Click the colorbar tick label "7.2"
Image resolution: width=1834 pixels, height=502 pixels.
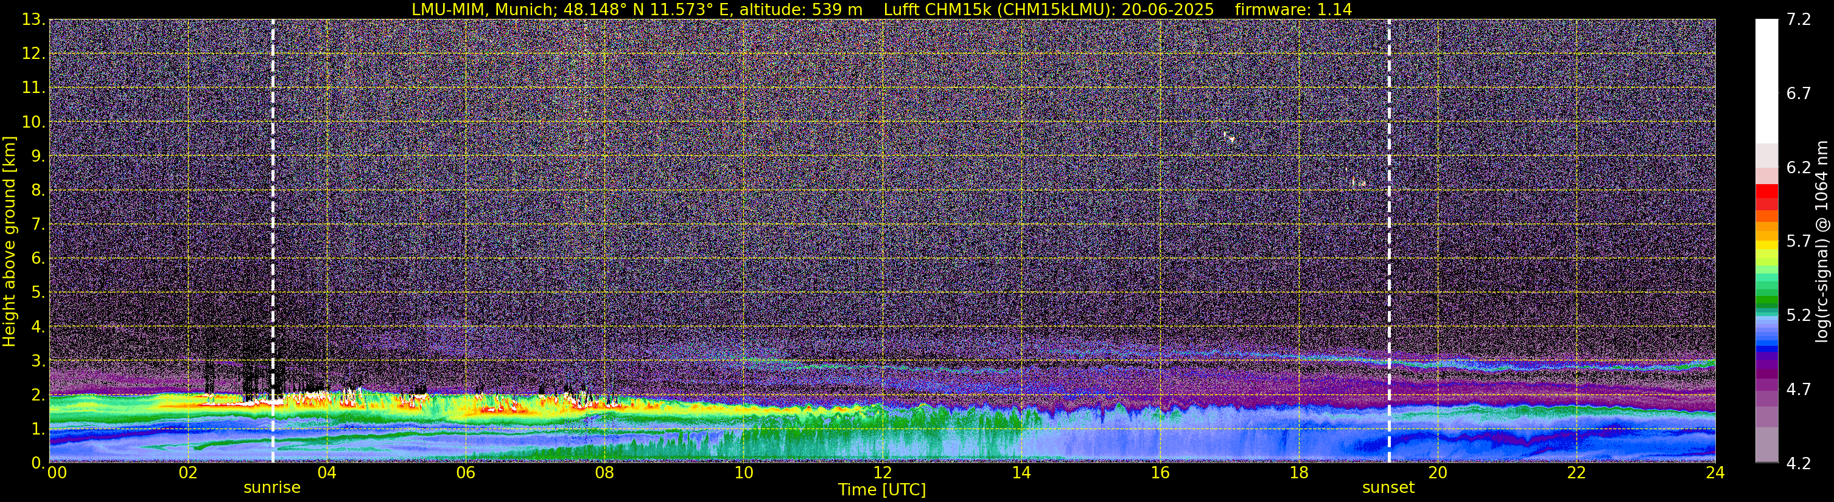[1799, 20]
